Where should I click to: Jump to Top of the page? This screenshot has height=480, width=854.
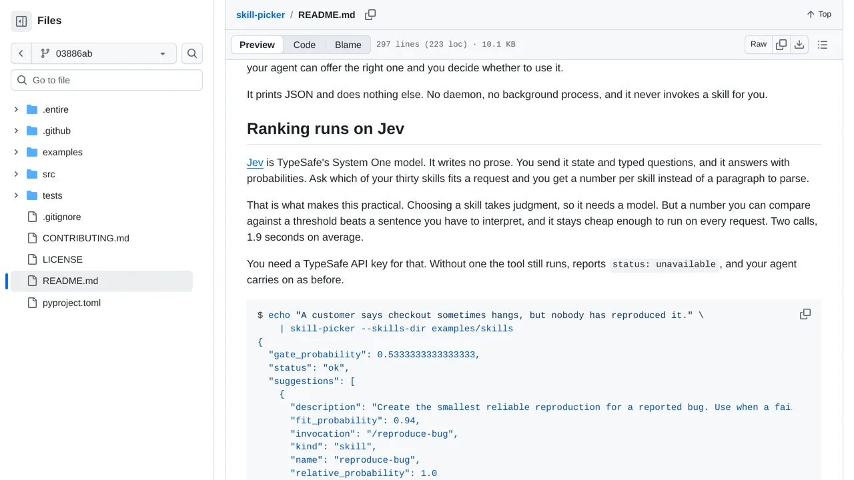pos(819,14)
